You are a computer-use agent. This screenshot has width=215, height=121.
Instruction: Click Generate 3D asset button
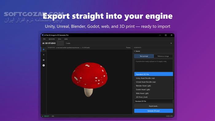[x=154, y=111]
